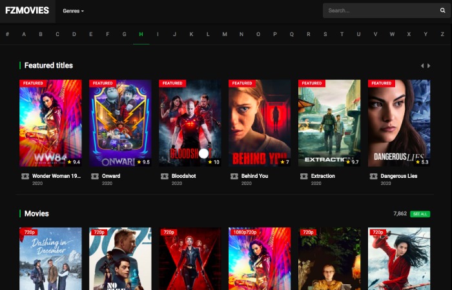This screenshot has height=290, width=452.
Task: Click the search magnifier icon
Action: pyautogui.click(x=442, y=10)
